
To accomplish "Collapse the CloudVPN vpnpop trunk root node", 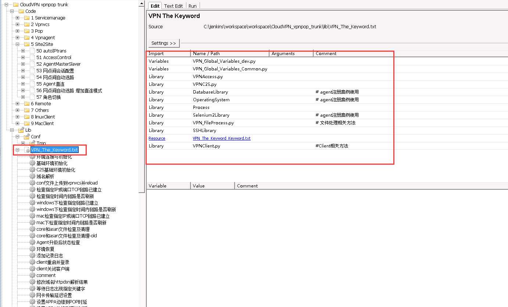I will pyautogui.click(x=6, y=5).
